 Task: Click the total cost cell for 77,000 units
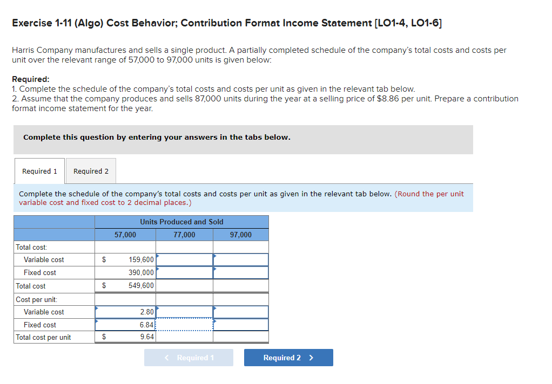(x=184, y=285)
